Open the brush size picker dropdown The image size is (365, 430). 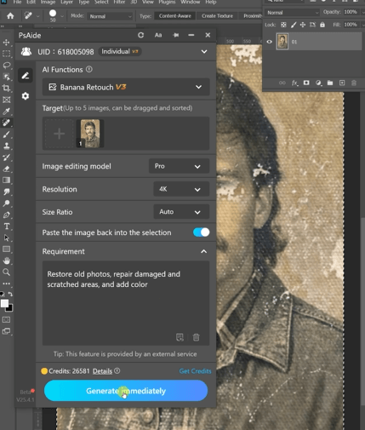pos(62,16)
